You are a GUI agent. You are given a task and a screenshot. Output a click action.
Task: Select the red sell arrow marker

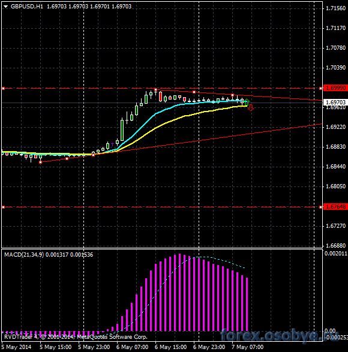250,107
